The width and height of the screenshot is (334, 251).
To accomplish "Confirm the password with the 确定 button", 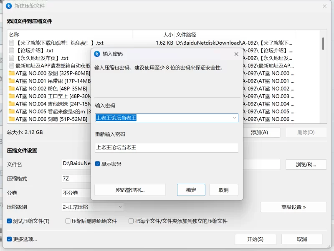I will pos(191,190).
